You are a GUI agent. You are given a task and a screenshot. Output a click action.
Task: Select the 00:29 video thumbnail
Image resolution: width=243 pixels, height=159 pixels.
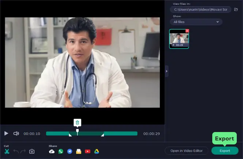(179, 39)
